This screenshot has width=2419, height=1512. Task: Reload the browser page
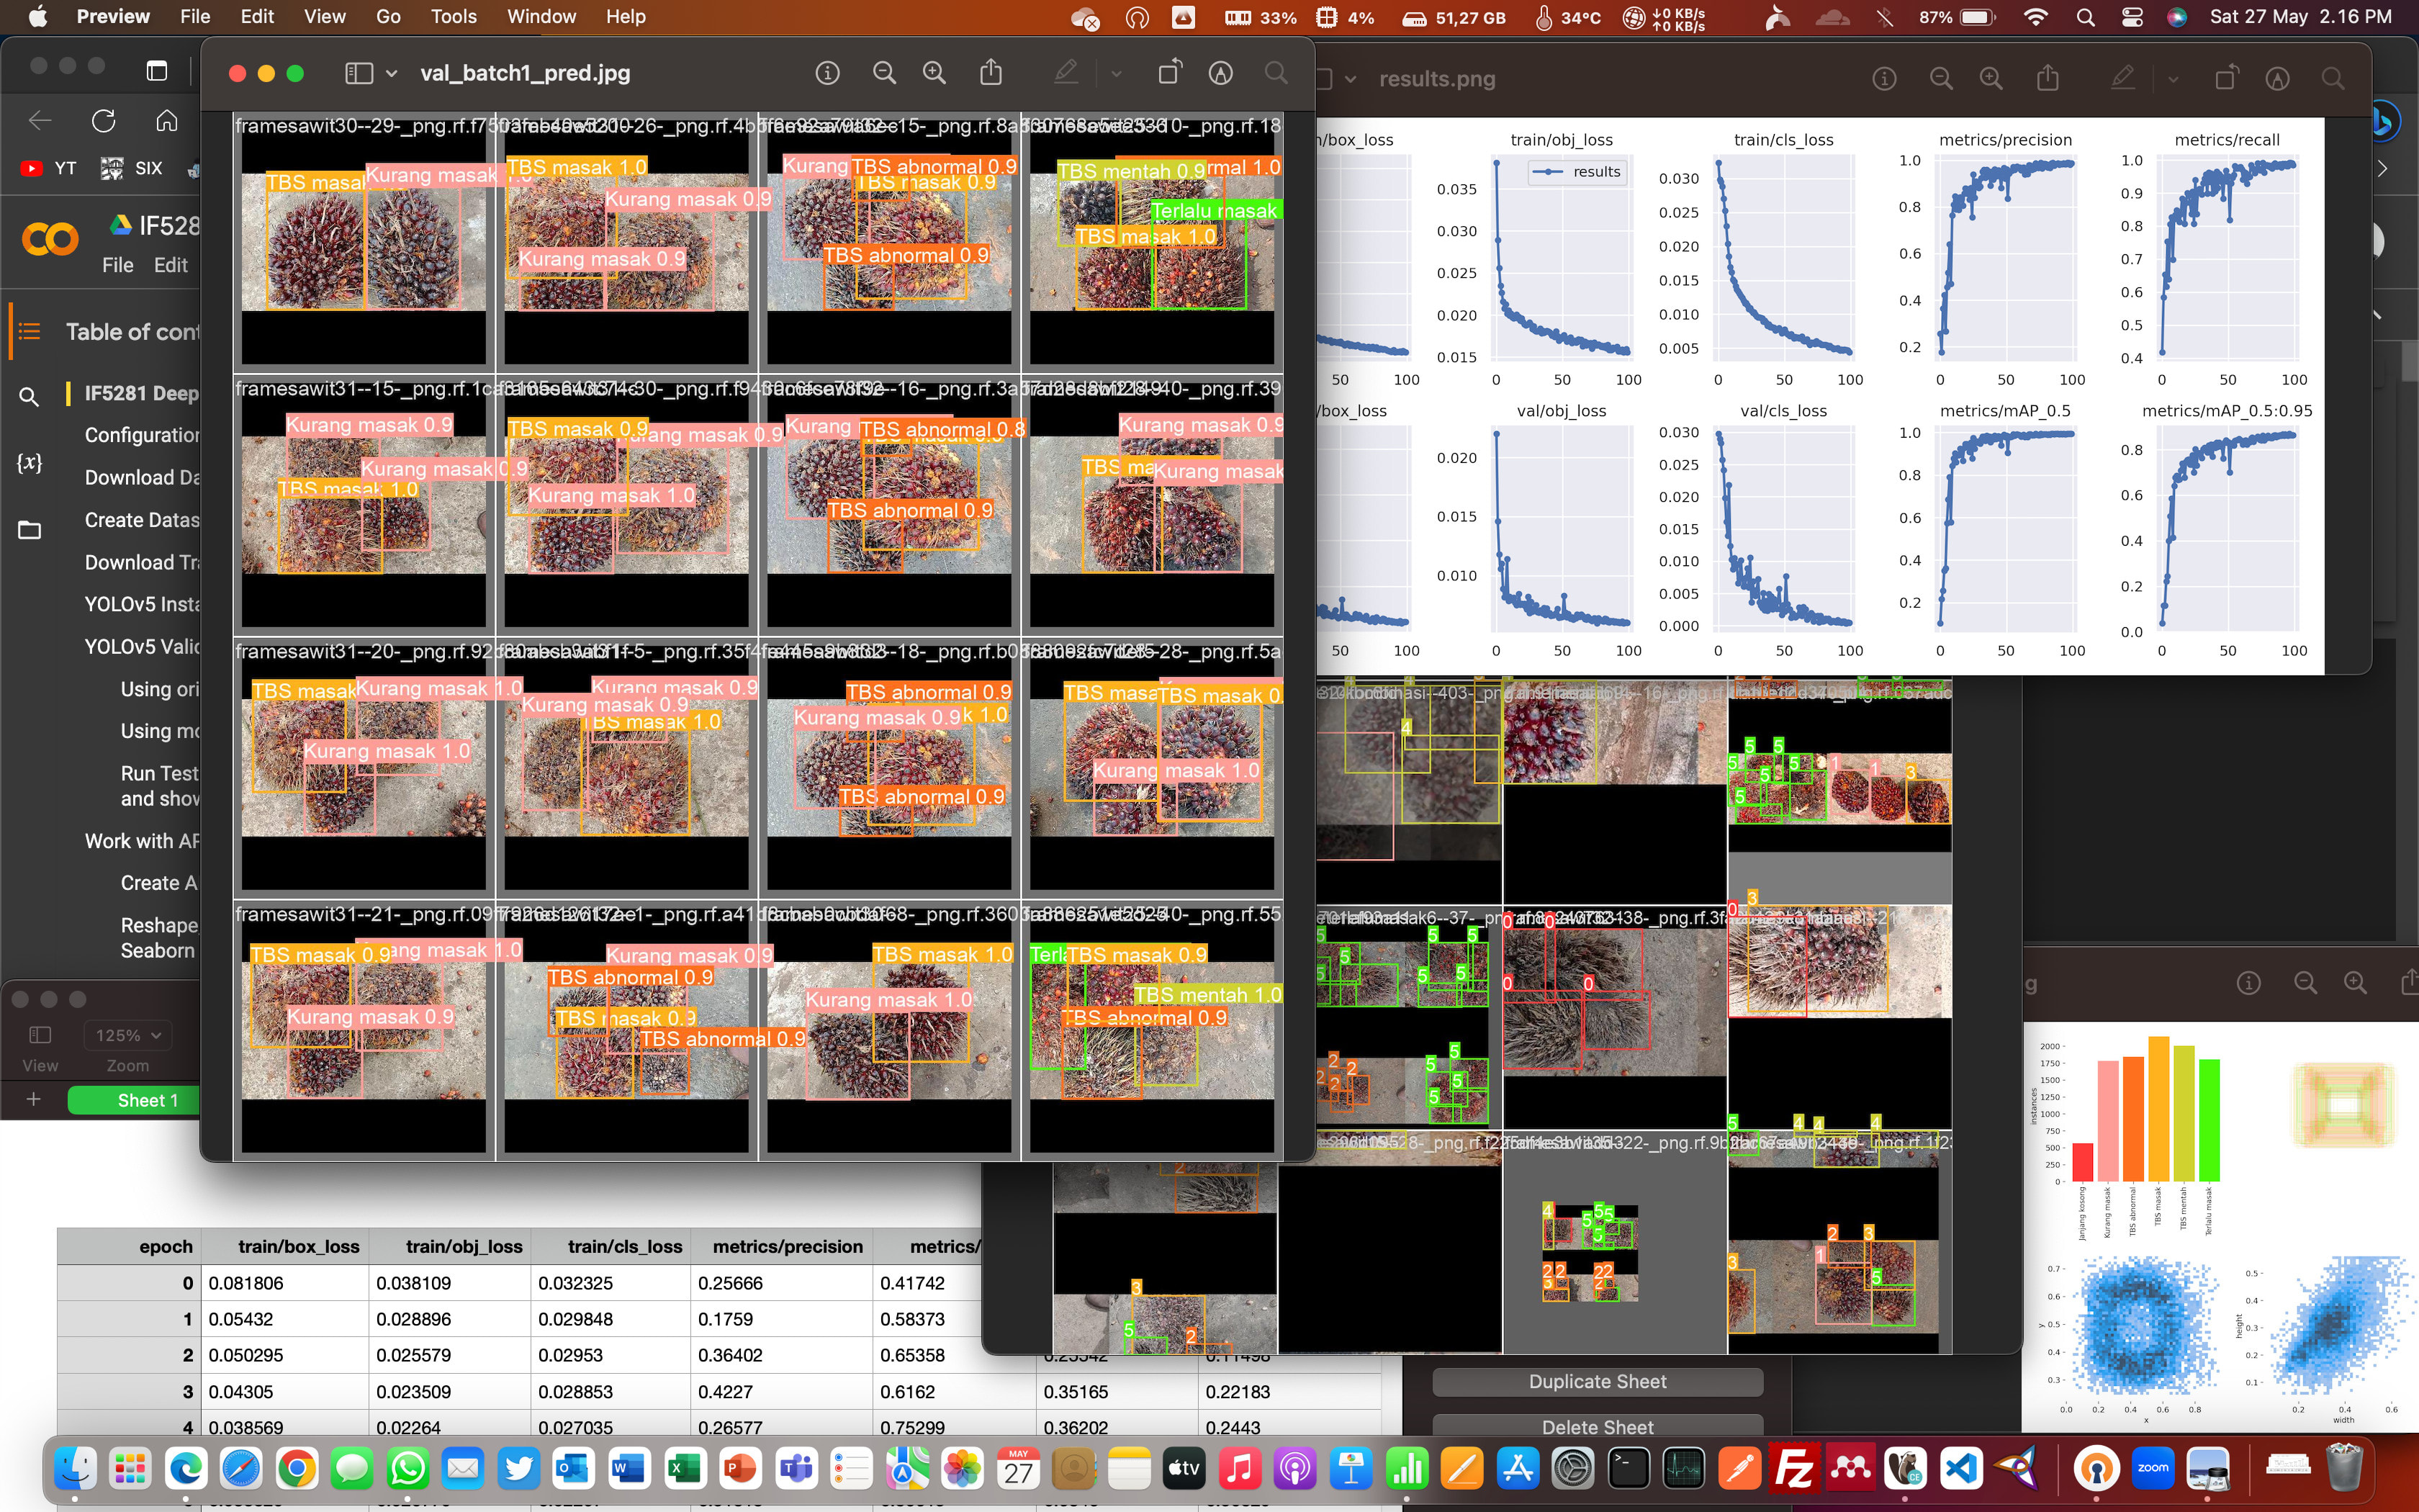[x=104, y=121]
